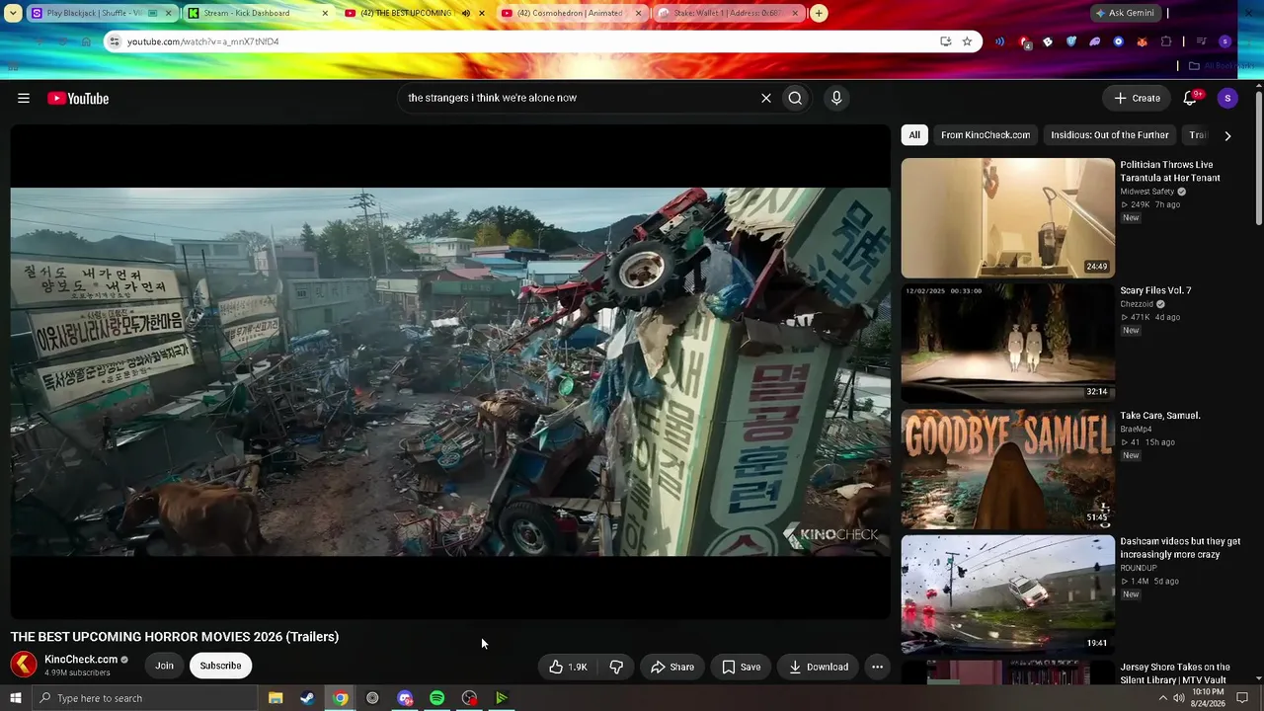1264x711 pixels.
Task: Click the install/cast icon in the address bar
Action: 945,41
